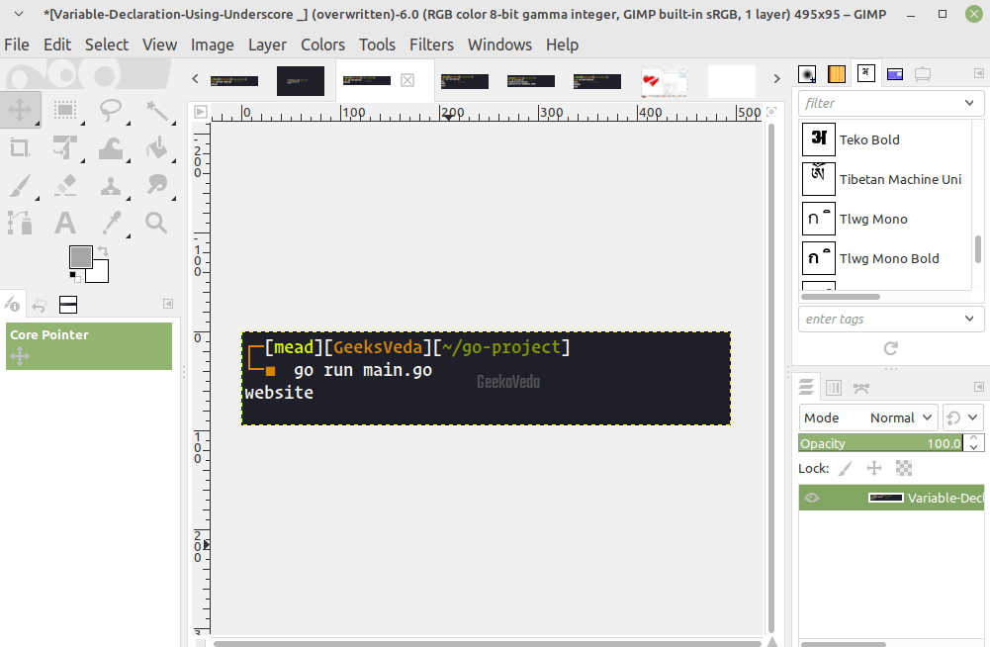This screenshot has height=647, width=990.
Task: Open the Fonts tab in right dock
Action: [865, 73]
